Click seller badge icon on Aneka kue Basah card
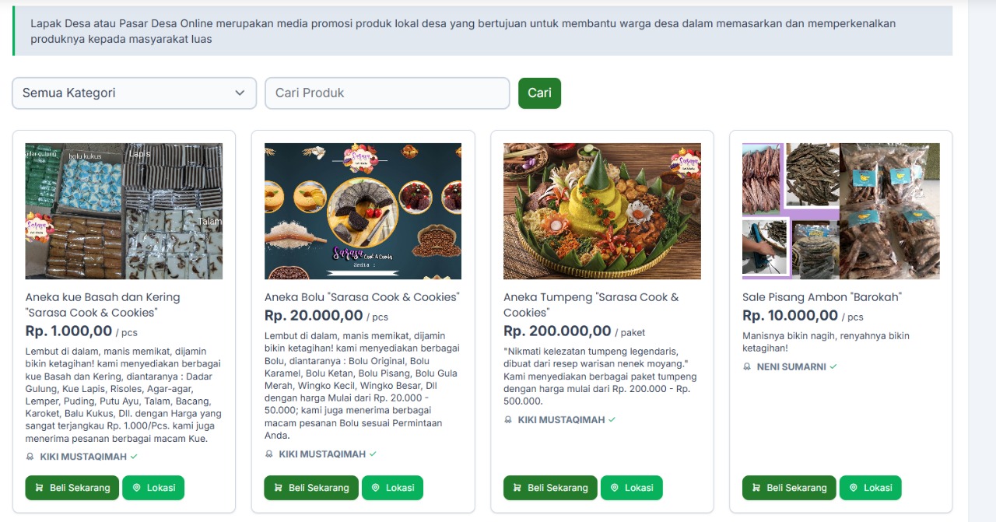996x522 pixels. click(x=30, y=457)
